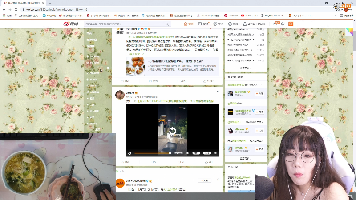Image resolution: width=356 pixels, height=200 pixels.
Task: Open the colorful skin theme corner icon
Action: [x=349, y=32]
